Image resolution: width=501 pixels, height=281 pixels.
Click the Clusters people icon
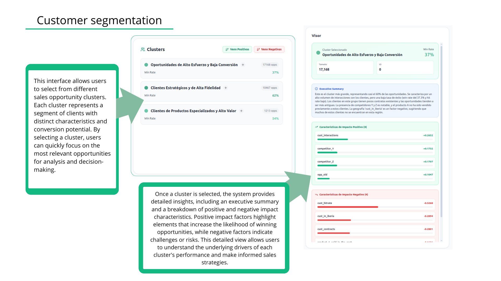pos(143,49)
